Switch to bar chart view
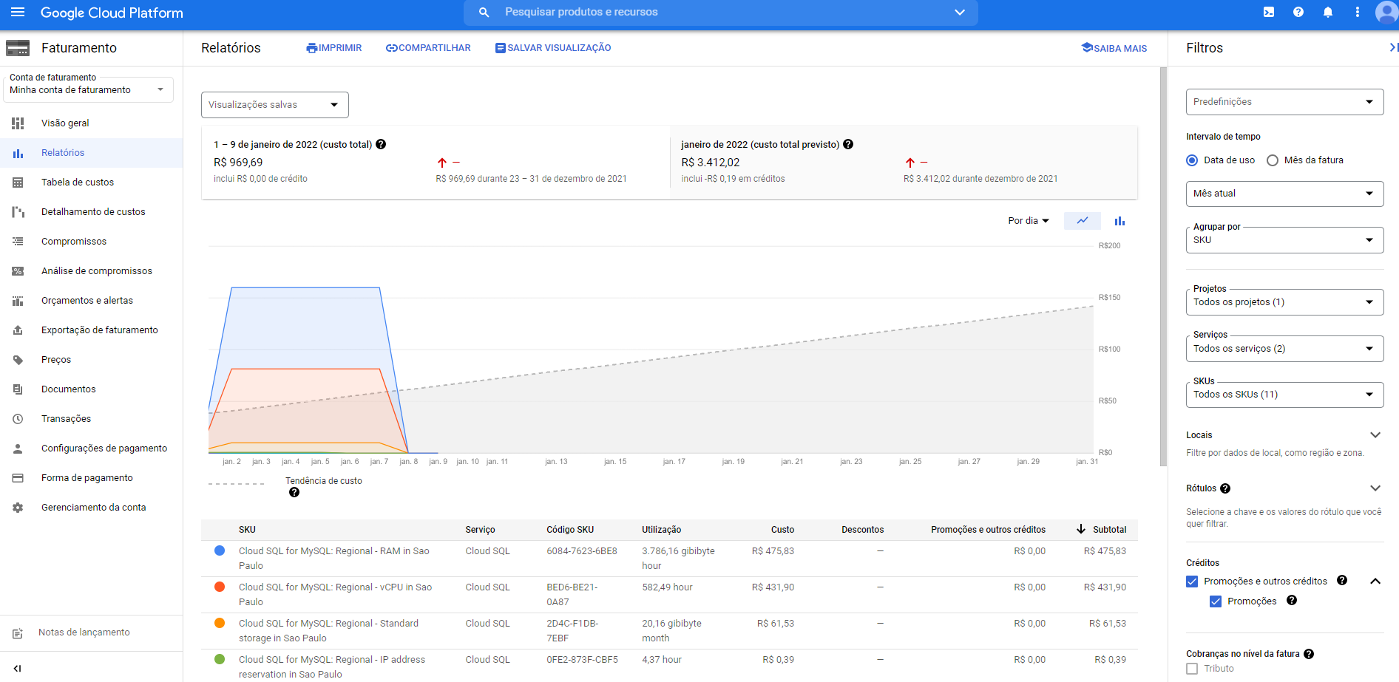This screenshot has width=1399, height=682. coord(1119,221)
